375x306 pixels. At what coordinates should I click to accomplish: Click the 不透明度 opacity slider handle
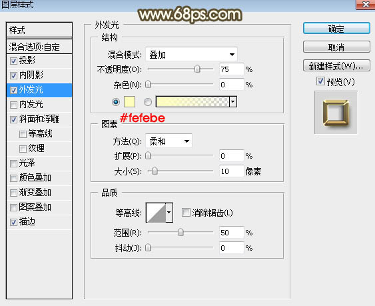pyautogui.click(x=197, y=69)
